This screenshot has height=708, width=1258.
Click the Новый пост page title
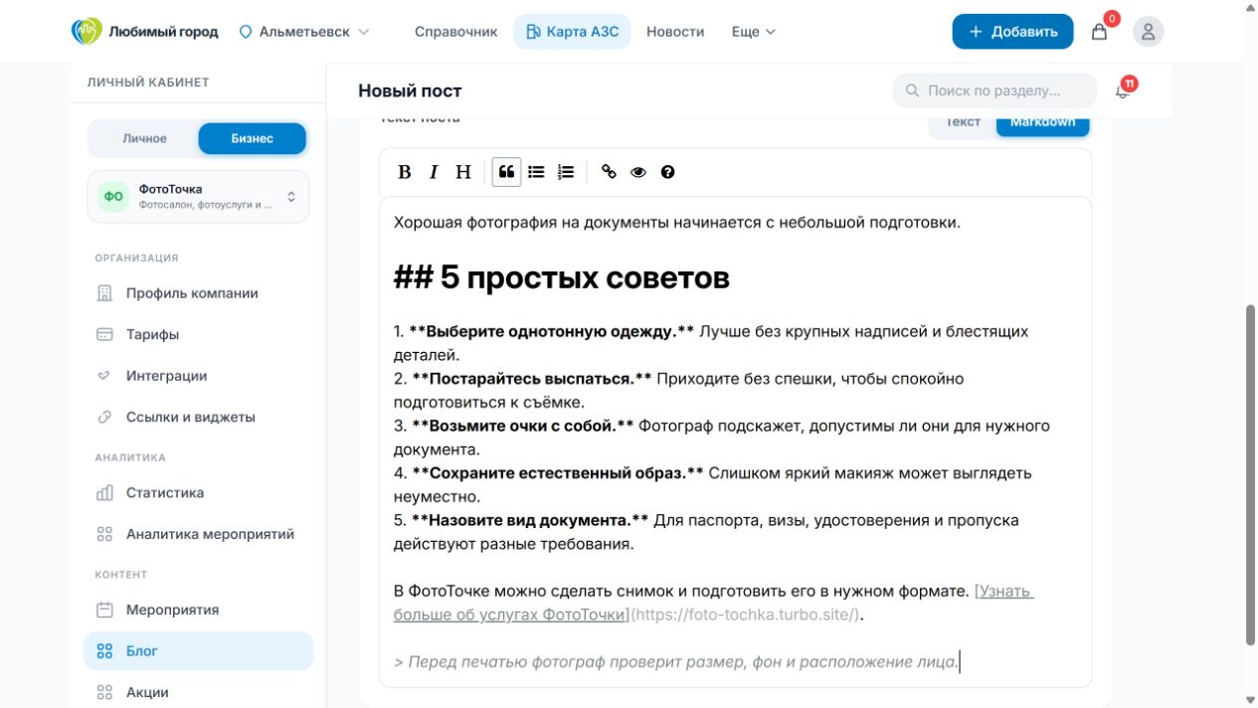[x=410, y=90]
